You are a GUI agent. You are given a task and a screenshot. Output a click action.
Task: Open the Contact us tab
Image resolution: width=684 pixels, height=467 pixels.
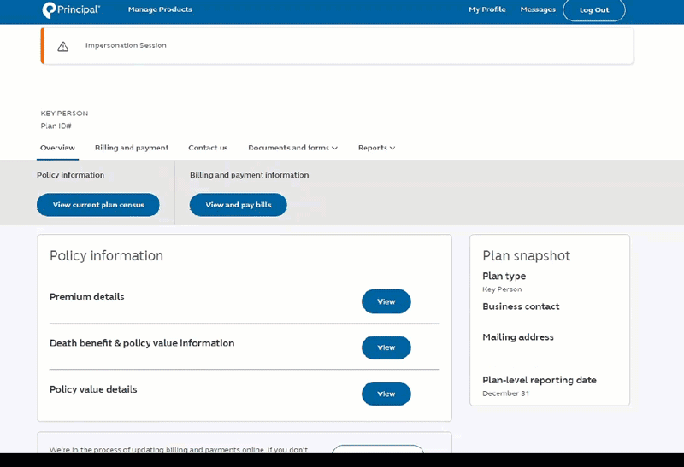click(208, 148)
